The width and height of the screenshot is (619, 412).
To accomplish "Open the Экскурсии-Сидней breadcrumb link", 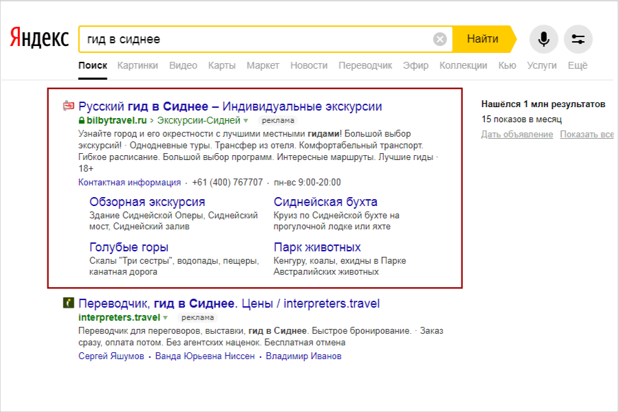I will [199, 120].
